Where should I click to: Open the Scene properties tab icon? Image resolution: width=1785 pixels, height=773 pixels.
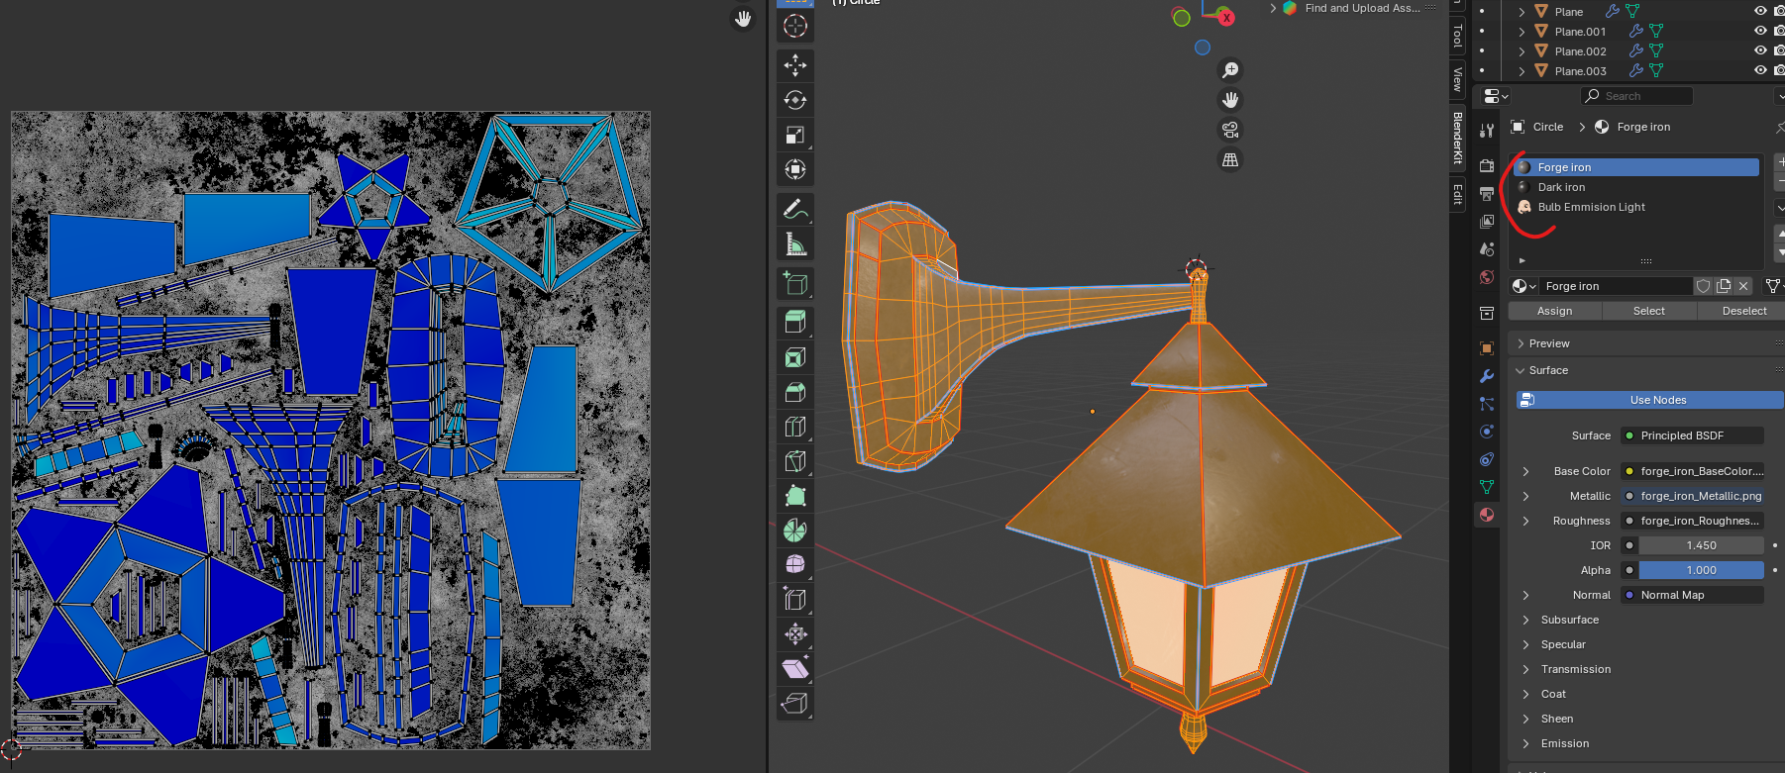point(1487,248)
